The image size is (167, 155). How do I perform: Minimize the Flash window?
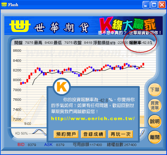[146, 5]
